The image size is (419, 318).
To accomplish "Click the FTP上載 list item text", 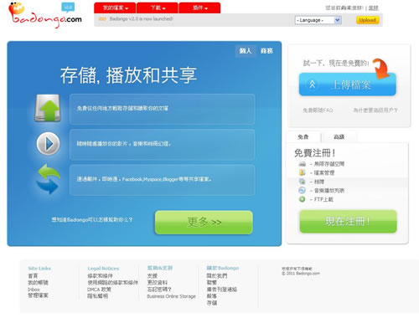I will click(323, 199).
